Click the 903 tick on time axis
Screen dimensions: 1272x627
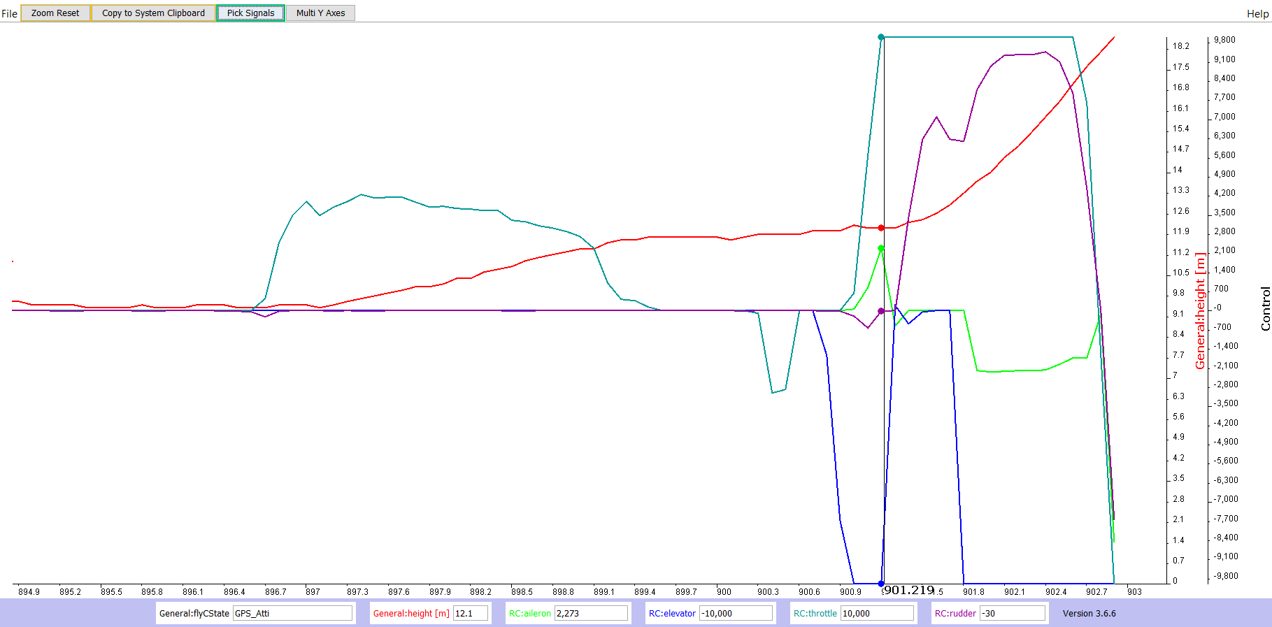1134,591
